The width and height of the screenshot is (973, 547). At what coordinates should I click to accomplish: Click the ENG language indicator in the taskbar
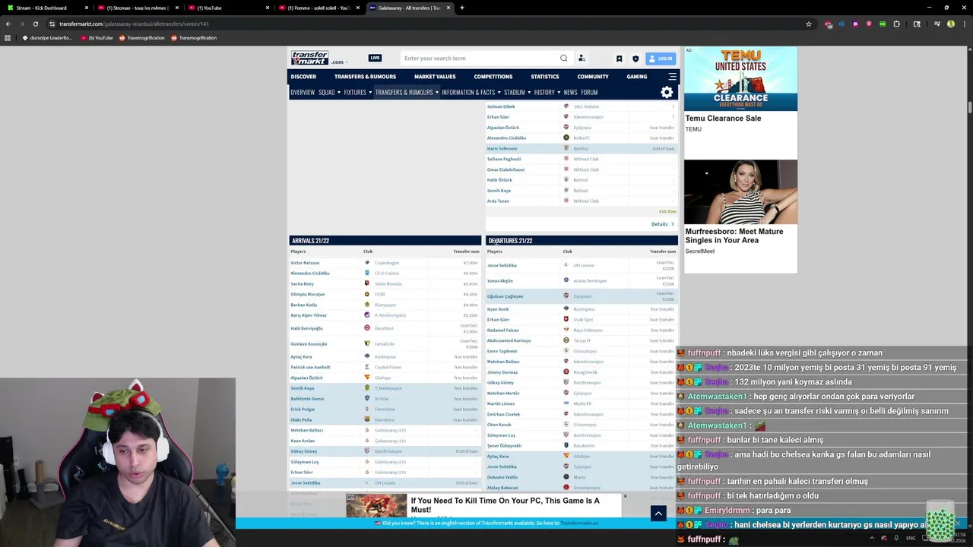tap(911, 538)
